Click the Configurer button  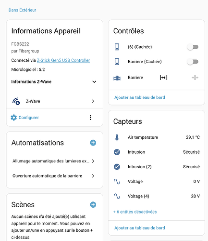click(x=25, y=118)
